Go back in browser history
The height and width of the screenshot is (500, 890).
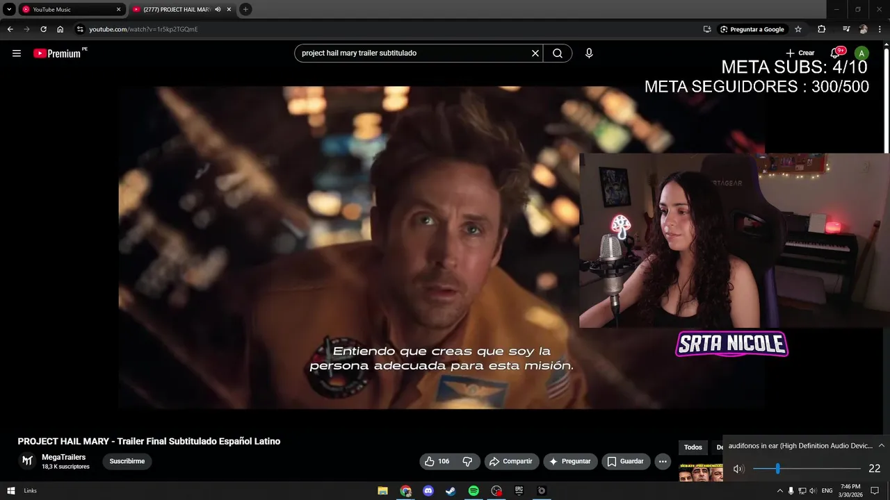(x=10, y=29)
